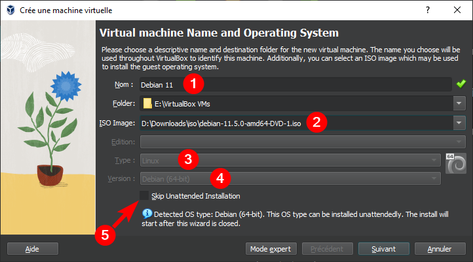Enable Skip Unattended Installation checkbox
Screen dimensions: 473x262
(x=144, y=195)
